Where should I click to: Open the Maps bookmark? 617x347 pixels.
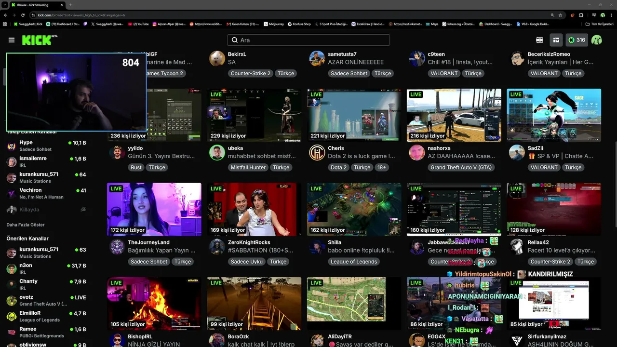431,24
